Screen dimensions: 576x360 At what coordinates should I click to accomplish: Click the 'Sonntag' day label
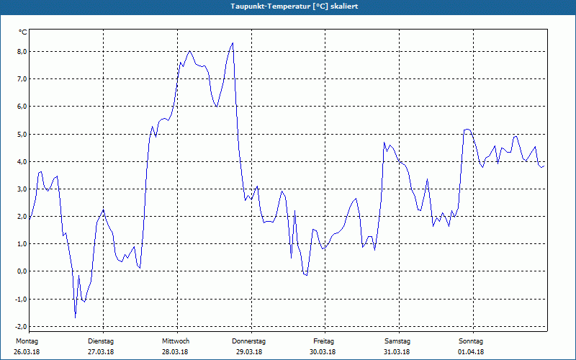pos(471,341)
